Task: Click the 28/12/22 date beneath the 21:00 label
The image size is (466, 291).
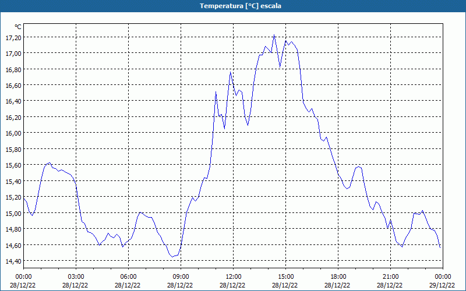Action: pyautogui.click(x=390, y=286)
